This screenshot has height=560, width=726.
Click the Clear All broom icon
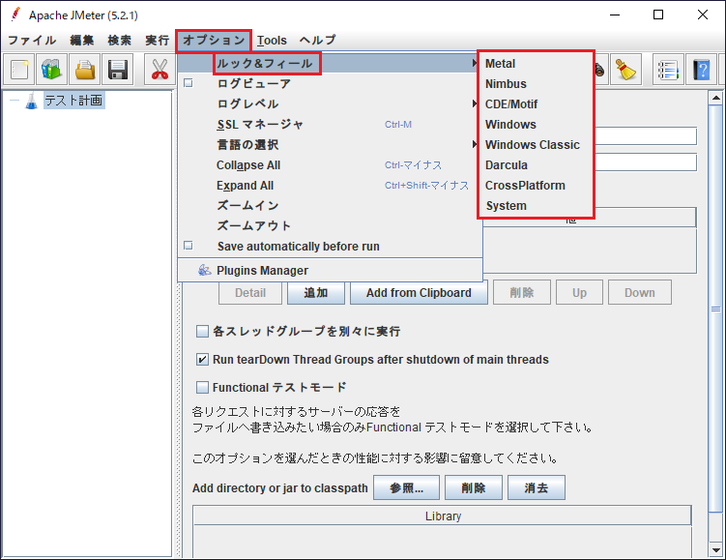pos(625,70)
